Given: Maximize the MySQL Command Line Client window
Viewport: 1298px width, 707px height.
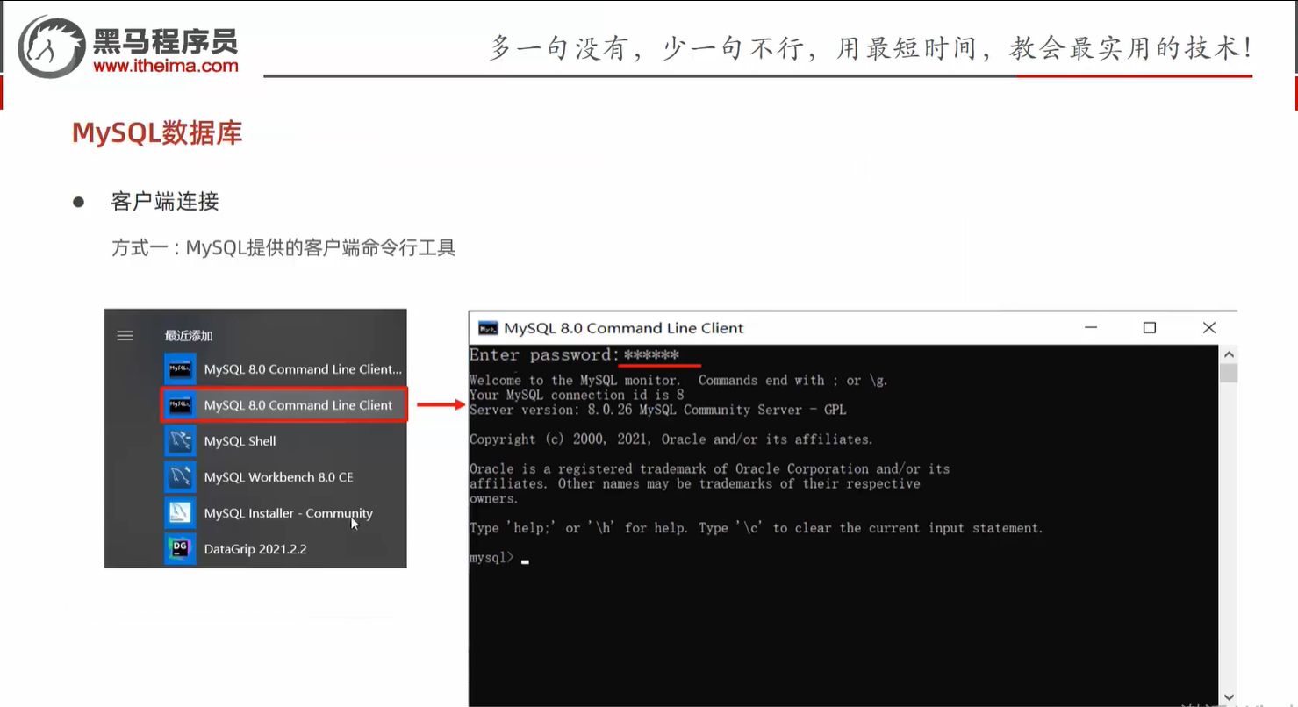Looking at the screenshot, I should click(1150, 328).
